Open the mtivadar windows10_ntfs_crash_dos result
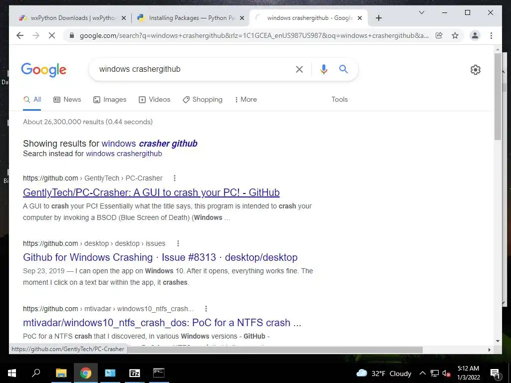The width and height of the screenshot is (511, 383). (x=162, y=323)
